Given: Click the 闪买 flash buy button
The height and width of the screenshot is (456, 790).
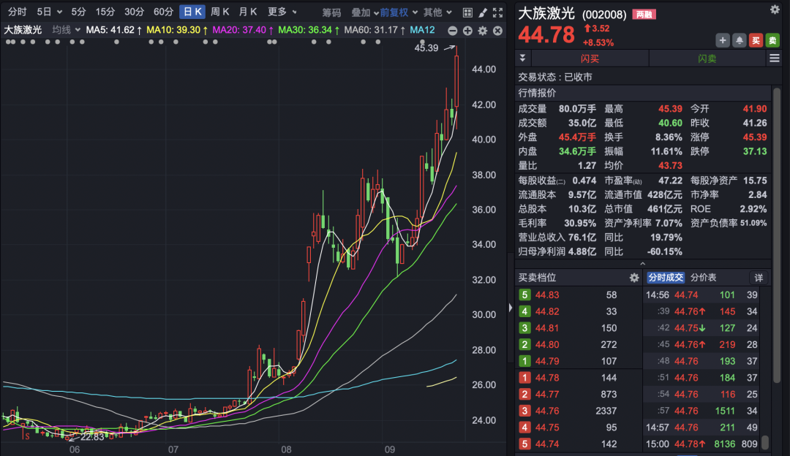Looking at the screenshot, I should [x=590, y=58].
